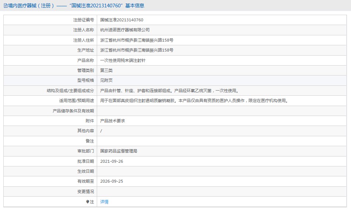Click the 注册人住所 row label
This screenshot has height=211, width=351.
pos(84,40)
